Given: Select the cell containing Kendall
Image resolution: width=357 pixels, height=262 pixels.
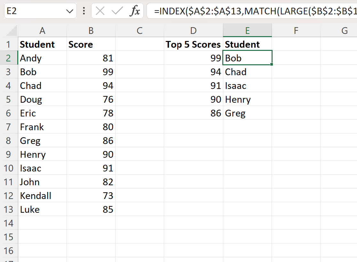Looking at the screenshot, I should pyautogui.click(x=42, y=196).
